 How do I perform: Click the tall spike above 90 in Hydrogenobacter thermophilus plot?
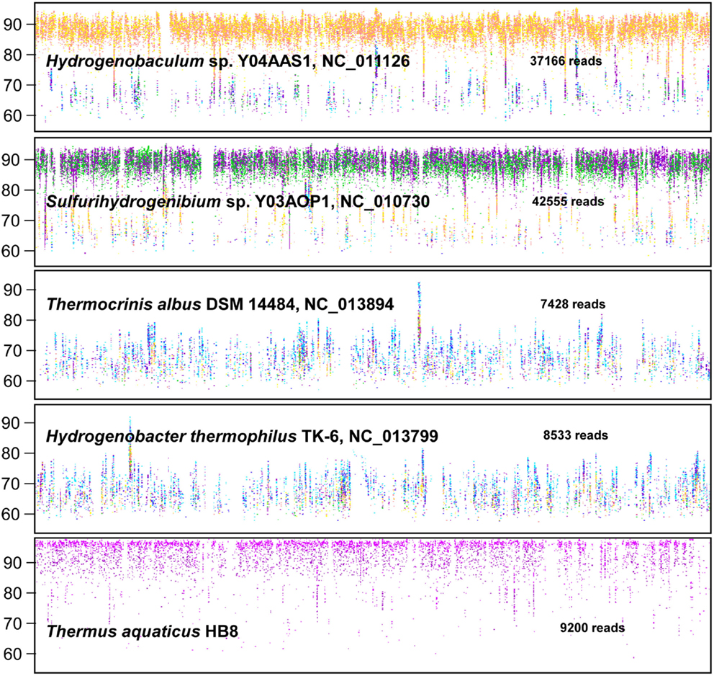130,447
